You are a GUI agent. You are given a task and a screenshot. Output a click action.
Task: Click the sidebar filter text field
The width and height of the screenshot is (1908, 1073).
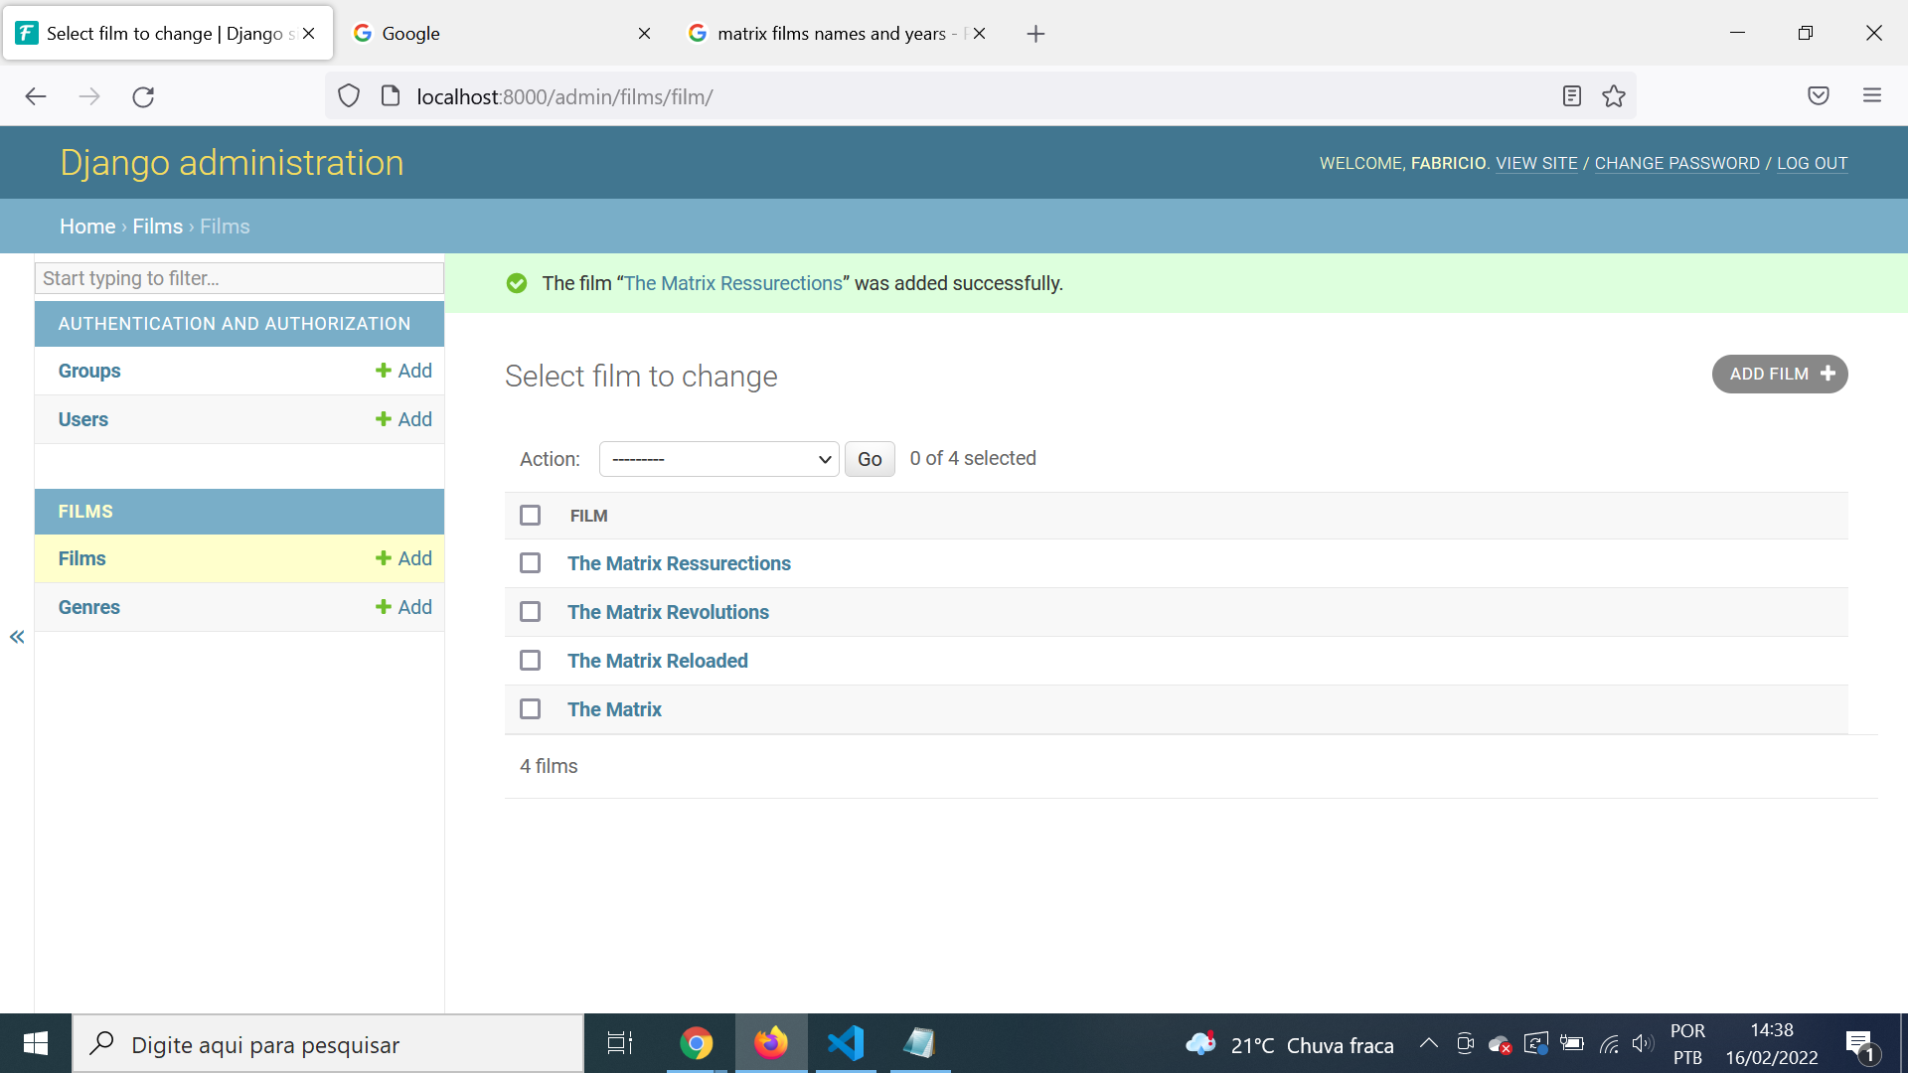point(238,278)
